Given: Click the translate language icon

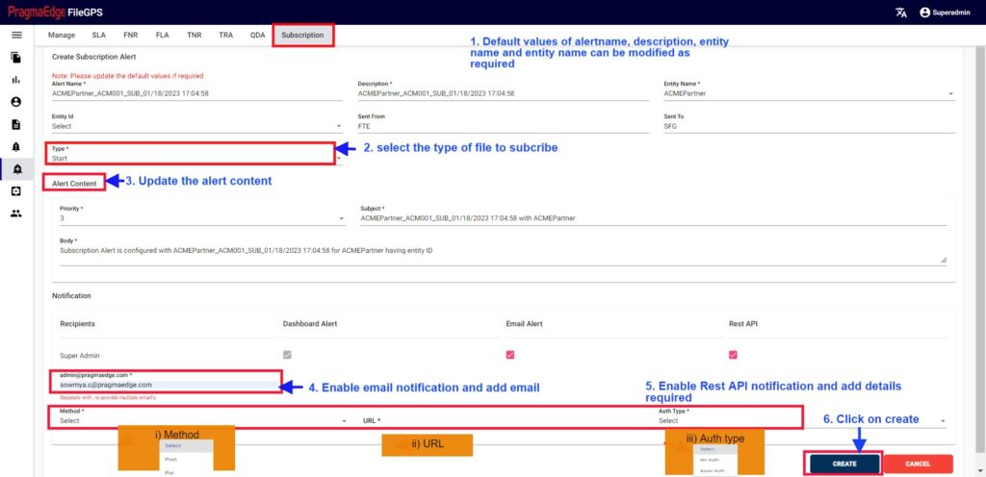Looking at the screenshot, I should (x=900, y=12).
